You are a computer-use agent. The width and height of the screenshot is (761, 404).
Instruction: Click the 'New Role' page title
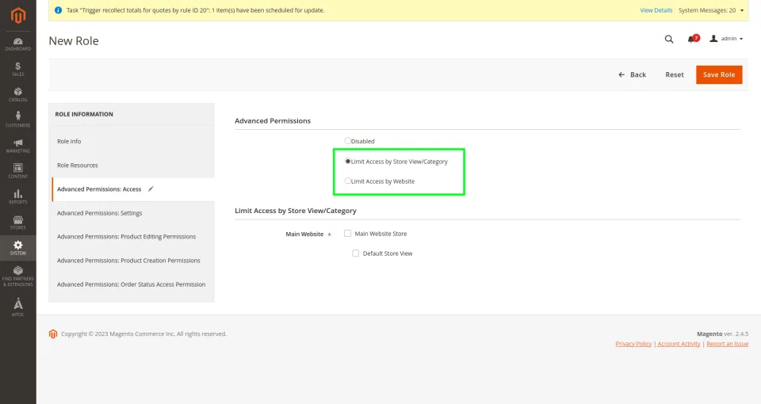tap(74, 41)
